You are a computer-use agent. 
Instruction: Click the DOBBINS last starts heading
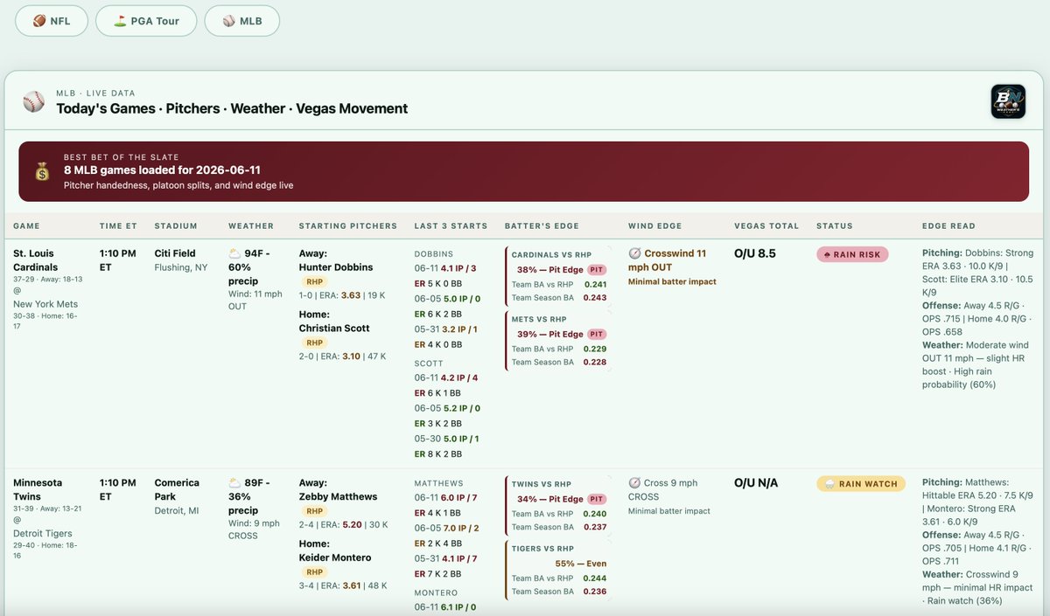pos(434,254)
